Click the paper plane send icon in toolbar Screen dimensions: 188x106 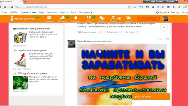(179, 7)
